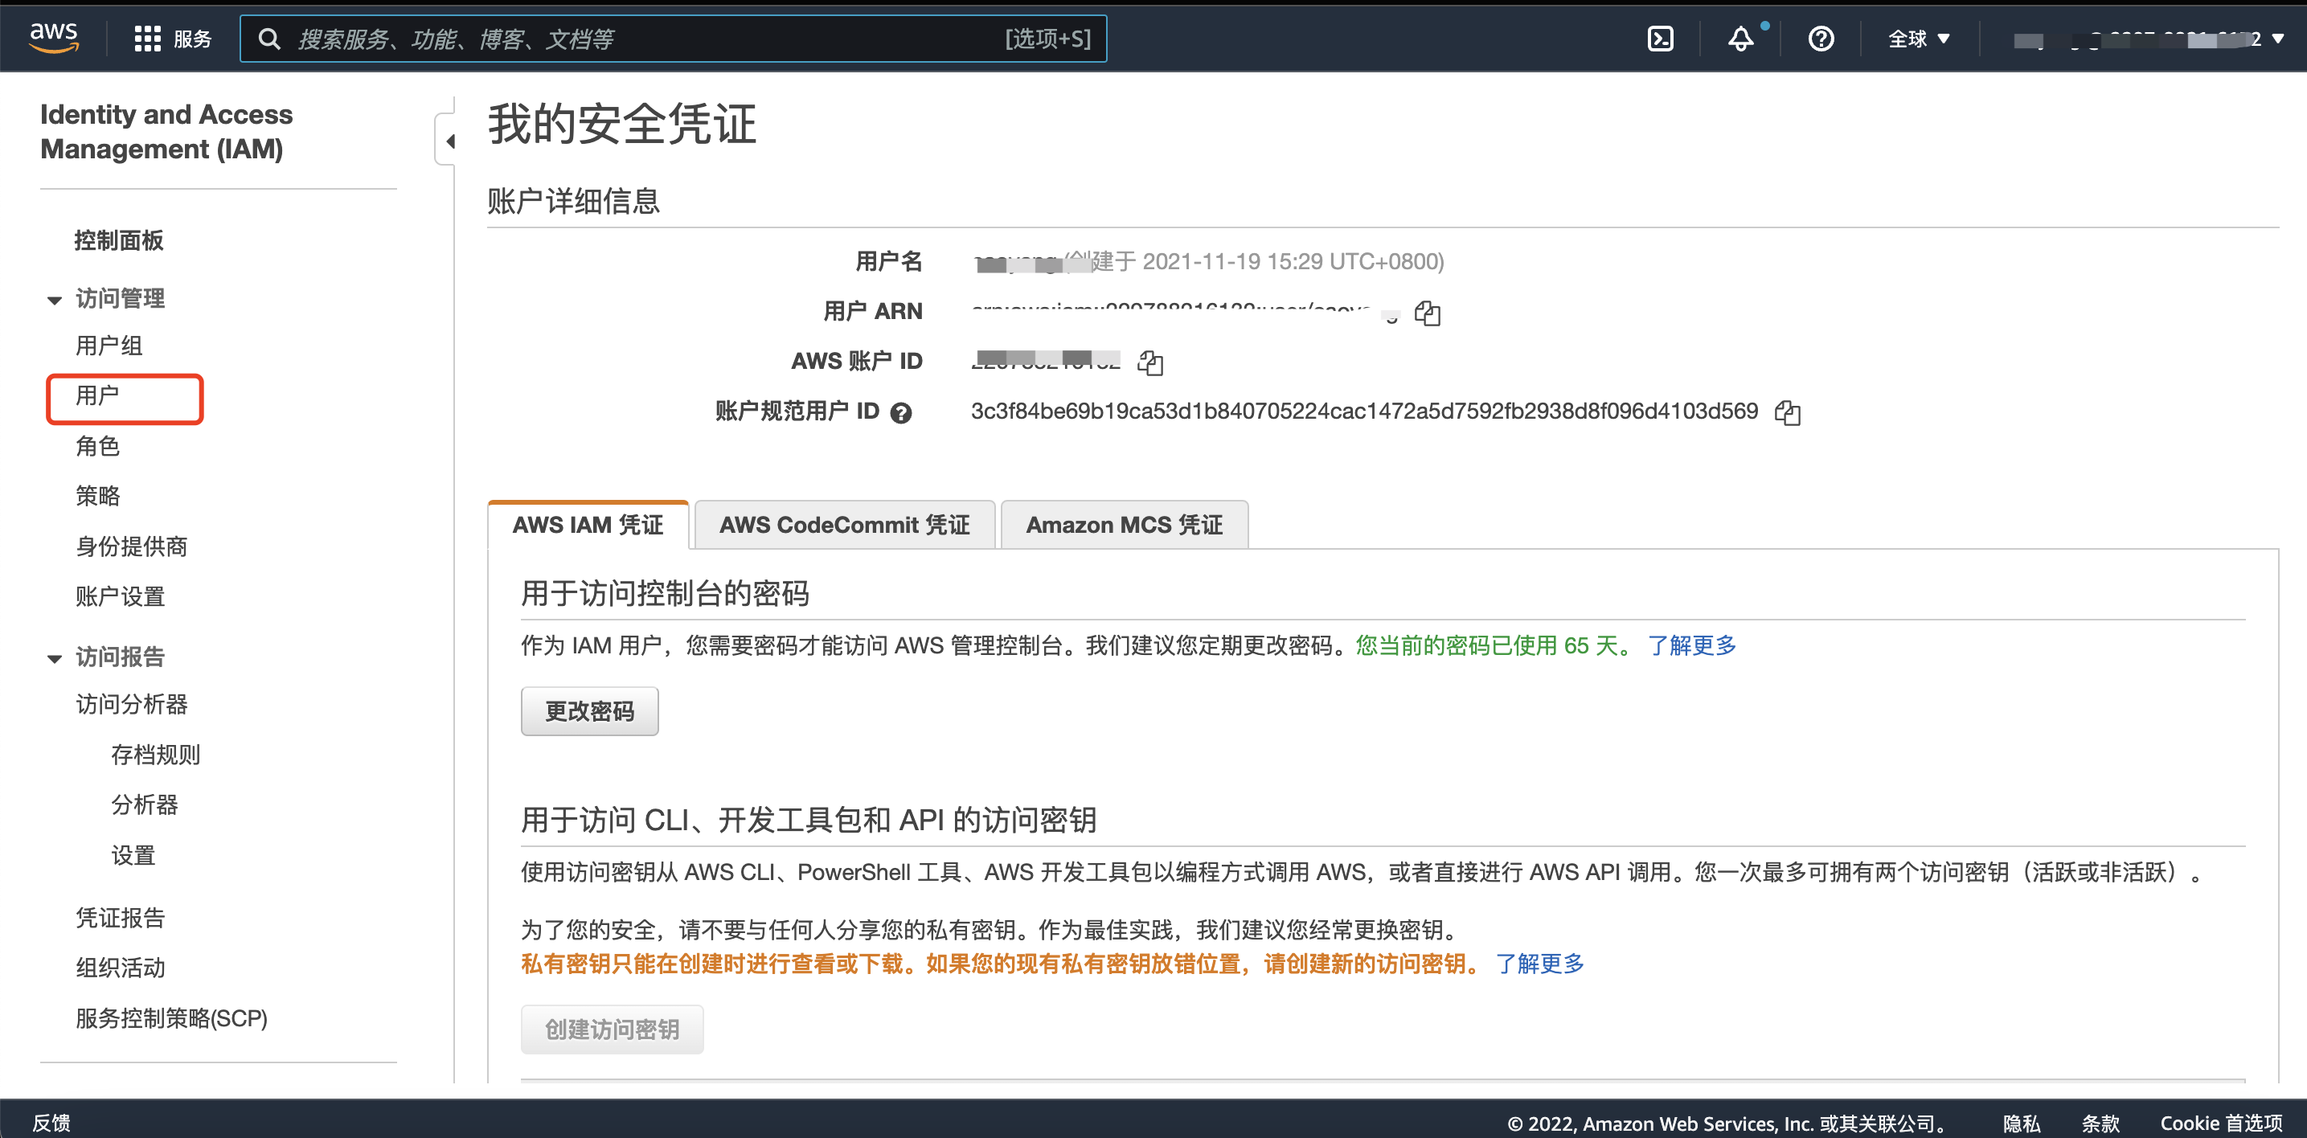Switch to AWS IAM 凭证 tab
Screen dimensions: 2307x1138
tap(588, 525)
